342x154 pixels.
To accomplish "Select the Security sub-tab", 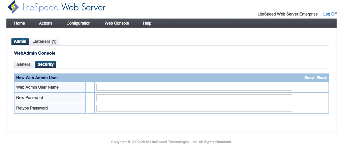I will click(x=45, y=64).
